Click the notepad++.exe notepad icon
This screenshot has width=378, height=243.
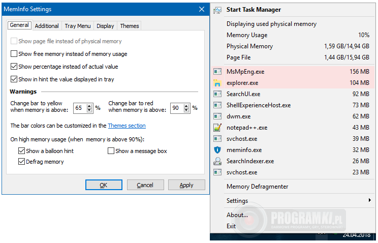[x=217, y=128]
